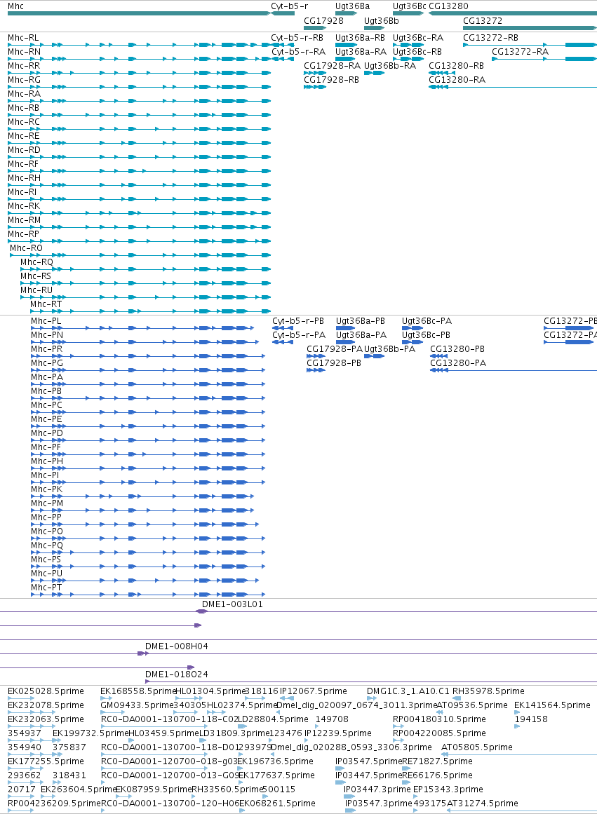Click protein label Mhc-PO

point(47,531)
